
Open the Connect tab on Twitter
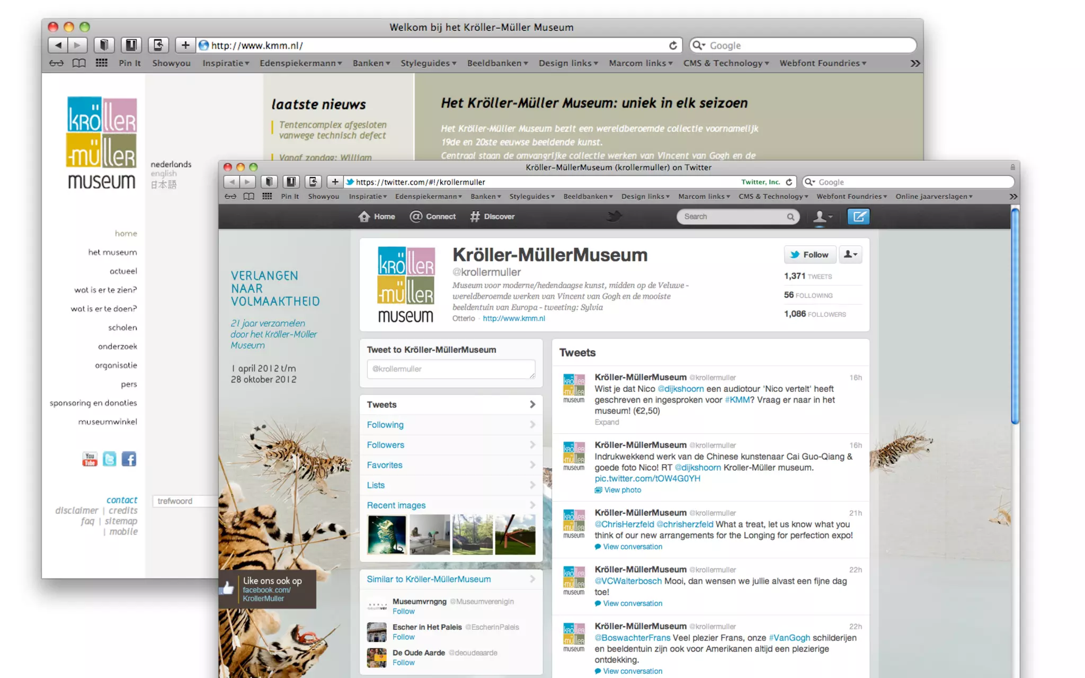(433, 217)
